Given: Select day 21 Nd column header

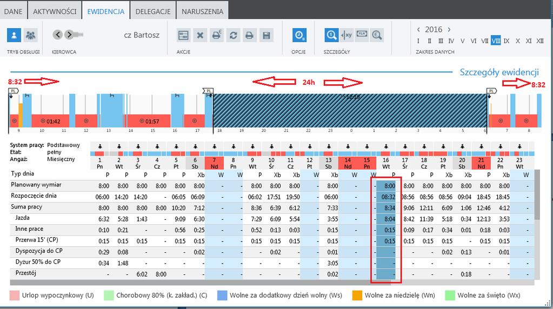Looking at the screenshot, I should (x=481, y=163).
